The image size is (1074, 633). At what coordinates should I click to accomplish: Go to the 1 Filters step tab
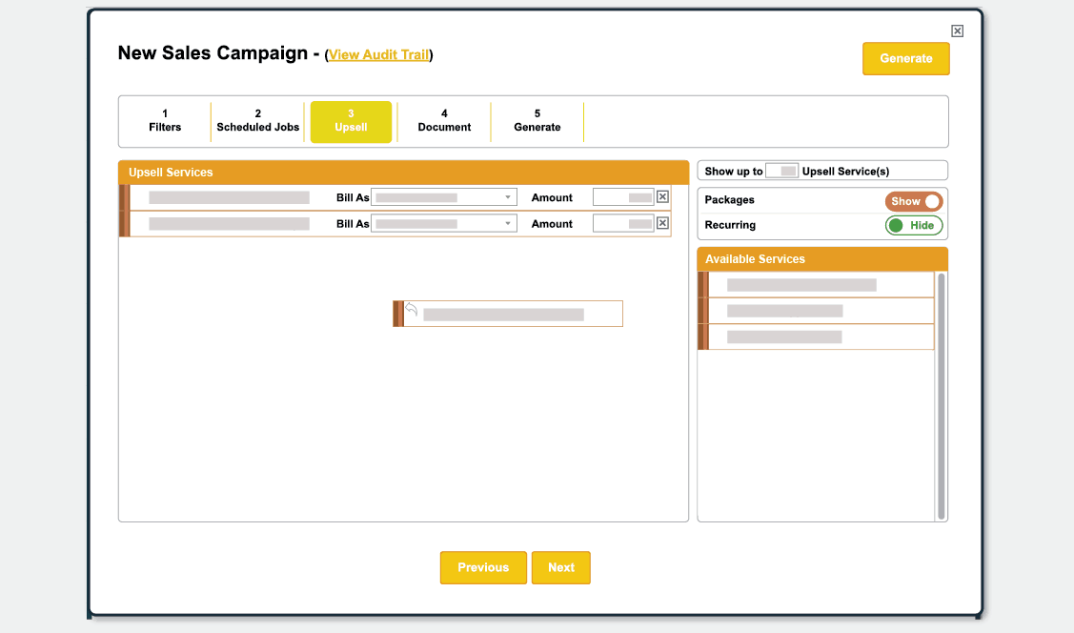point(165,121)
